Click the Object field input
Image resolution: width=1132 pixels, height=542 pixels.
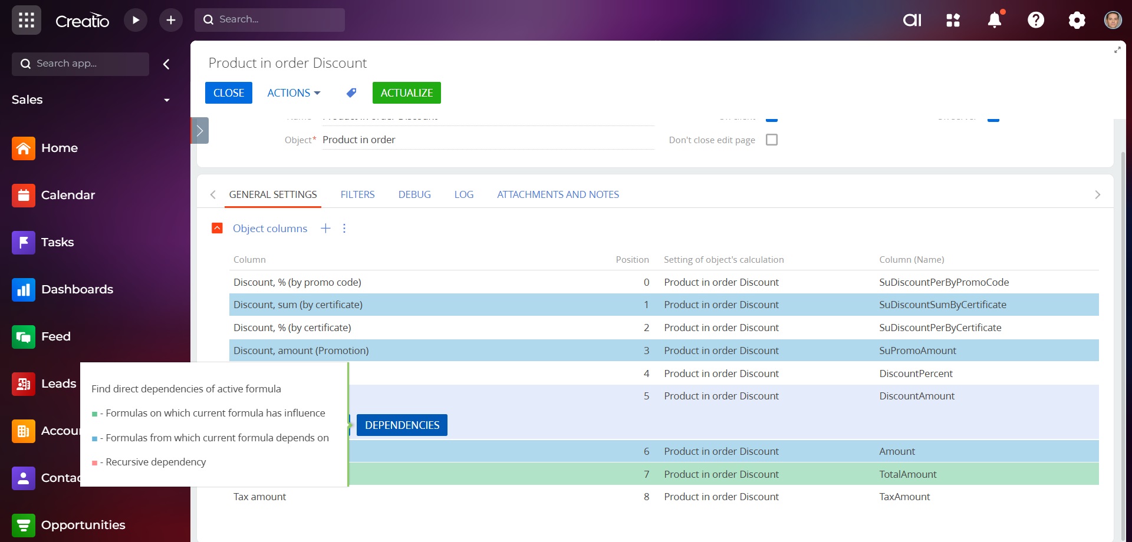[487, 140]
